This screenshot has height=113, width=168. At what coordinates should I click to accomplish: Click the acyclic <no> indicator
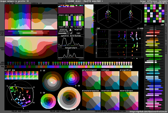pos(78,33)
